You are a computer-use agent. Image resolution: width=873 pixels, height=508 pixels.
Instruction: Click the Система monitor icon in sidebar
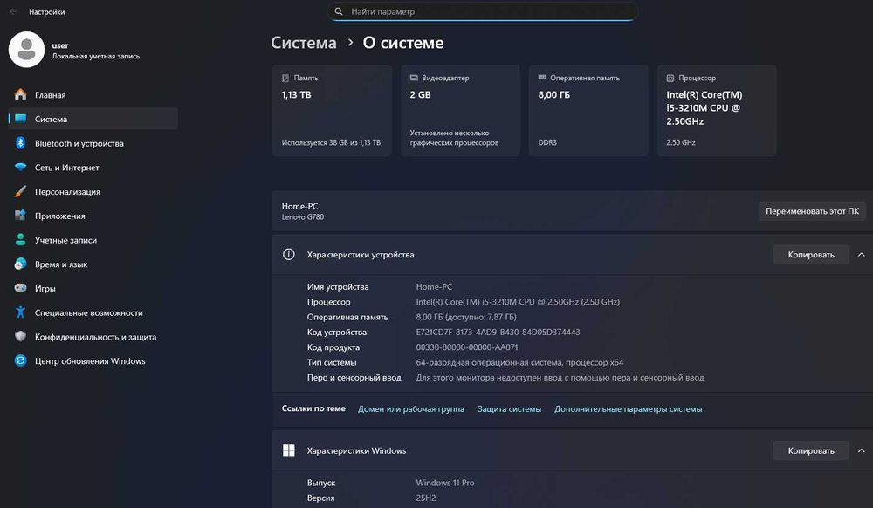point(21,119)
